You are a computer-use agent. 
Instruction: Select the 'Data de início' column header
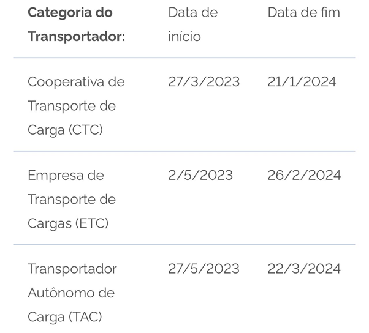click(x=192, y=24)
